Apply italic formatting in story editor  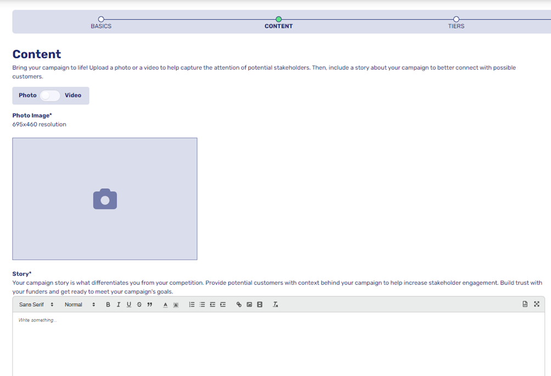pos(119,305)
